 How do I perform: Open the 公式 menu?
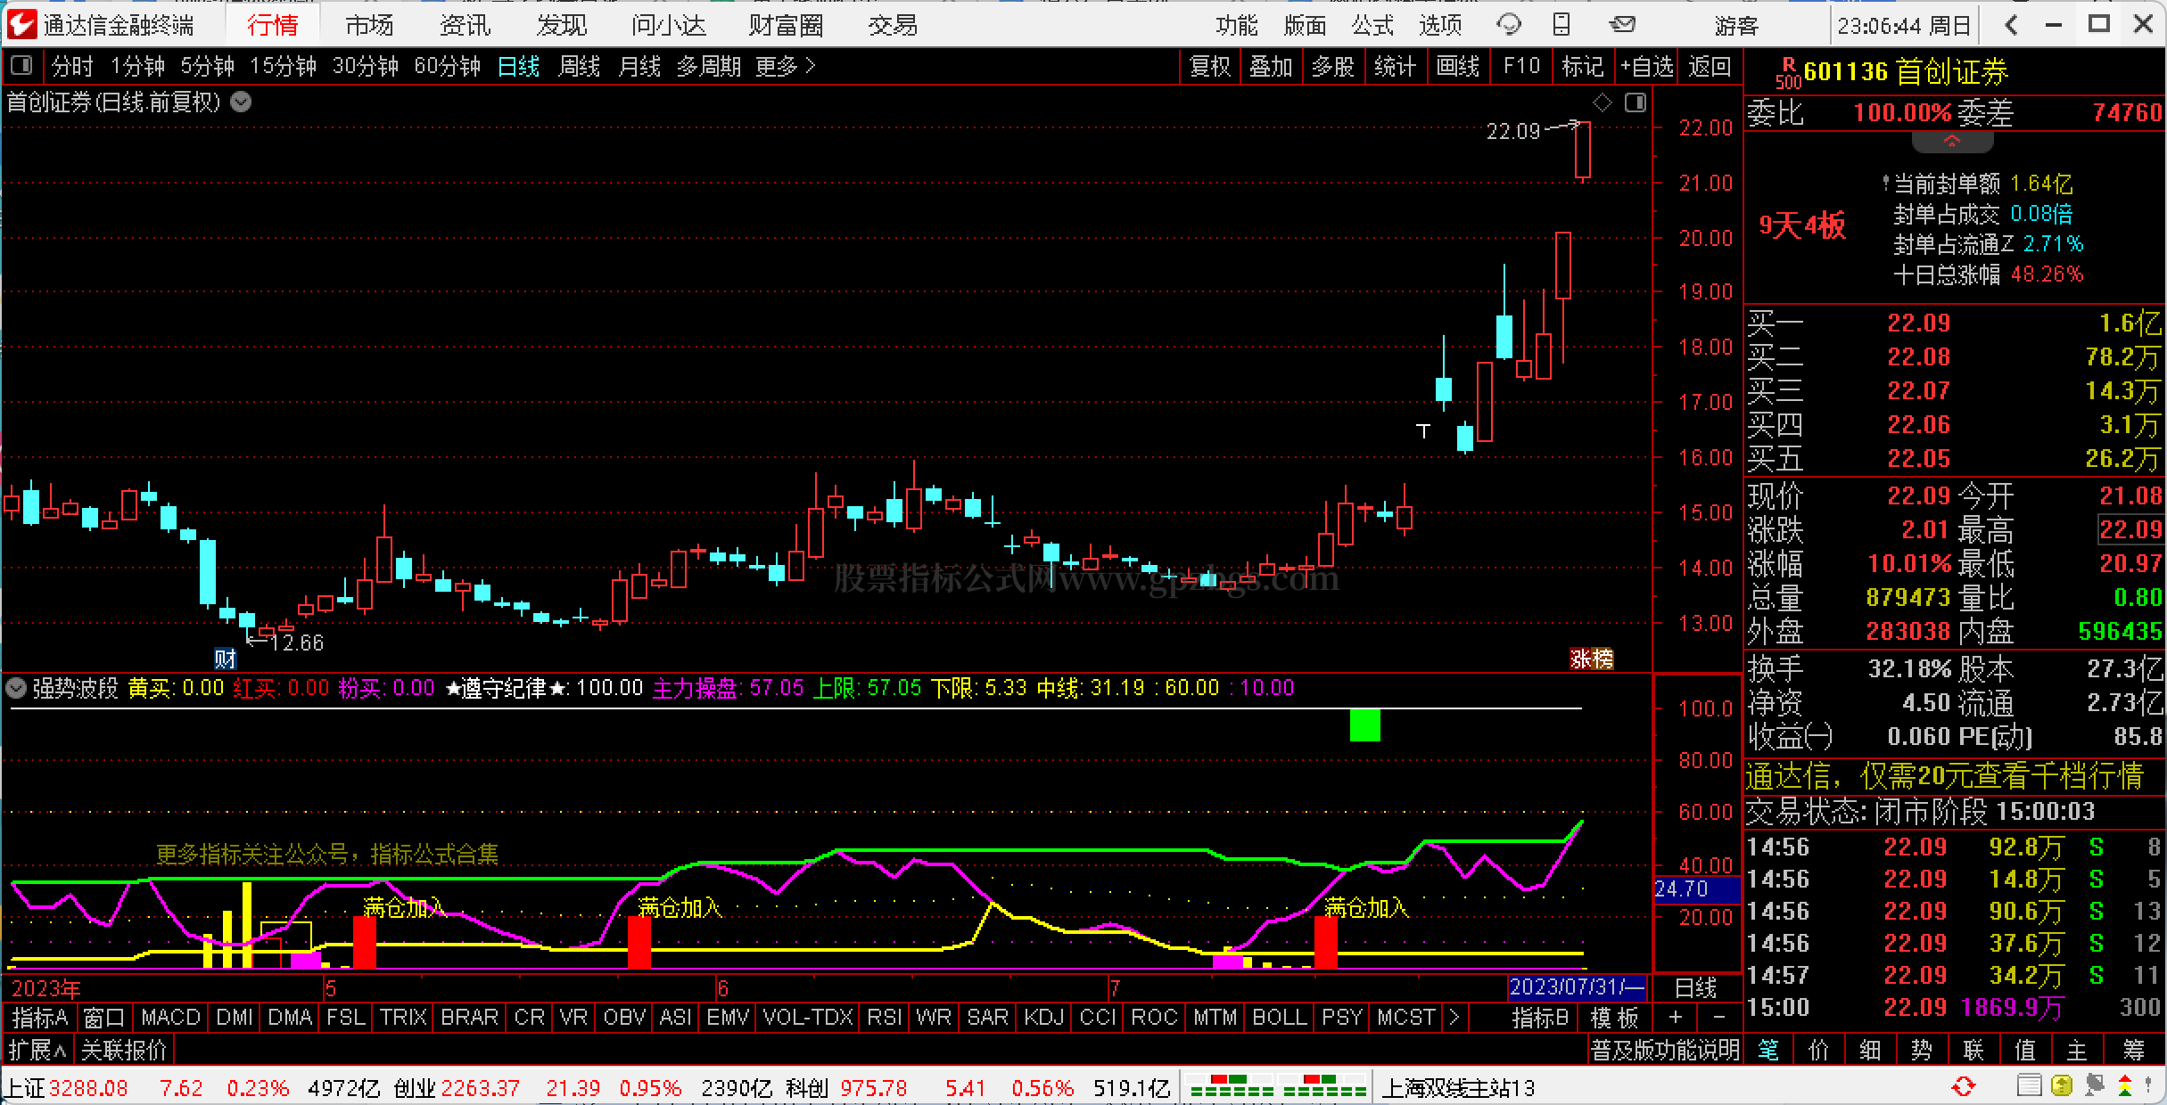coord(1372,25)
